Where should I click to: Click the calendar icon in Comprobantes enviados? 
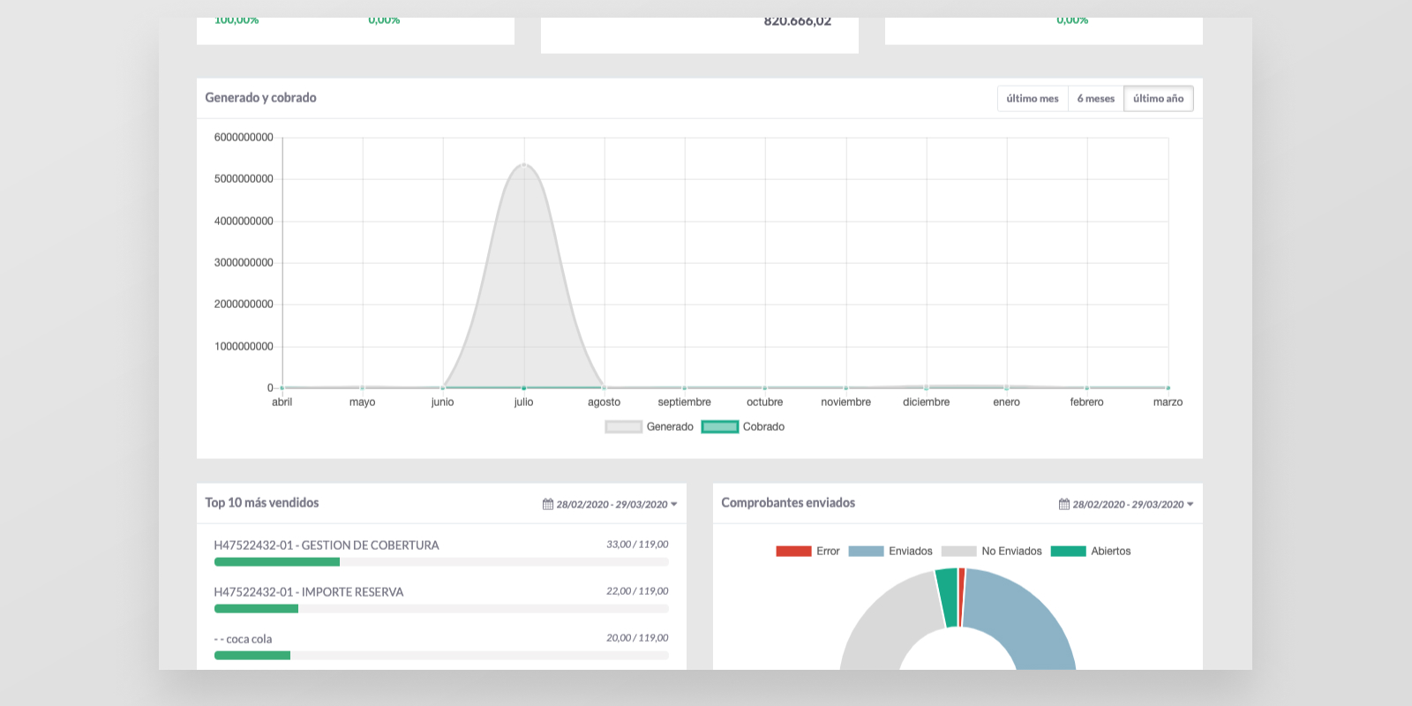click(x=1064, y=505)
